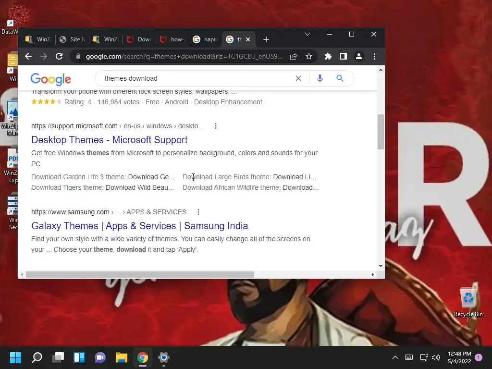
Task: Open the Windows Start menu
Action: (16, 357)
